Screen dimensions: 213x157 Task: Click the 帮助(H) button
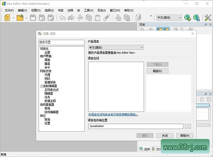click(185, 136)
